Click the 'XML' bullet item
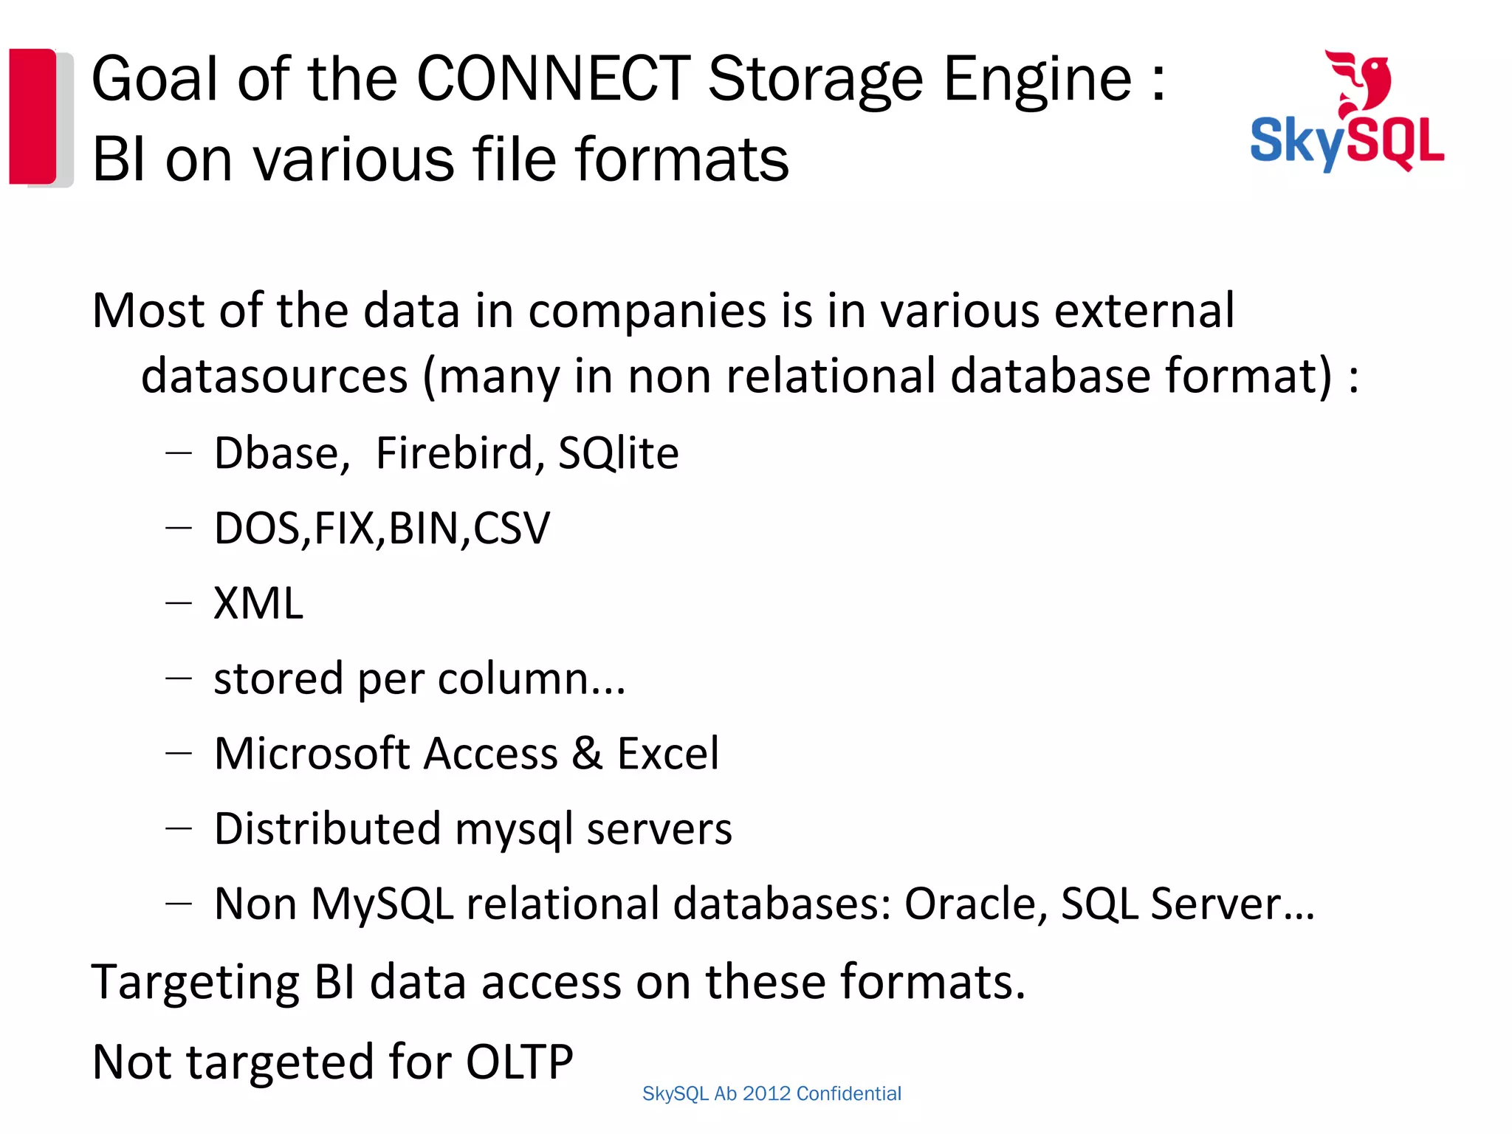This screenshot has width=1512, height=1134. [x=258, y=604]
